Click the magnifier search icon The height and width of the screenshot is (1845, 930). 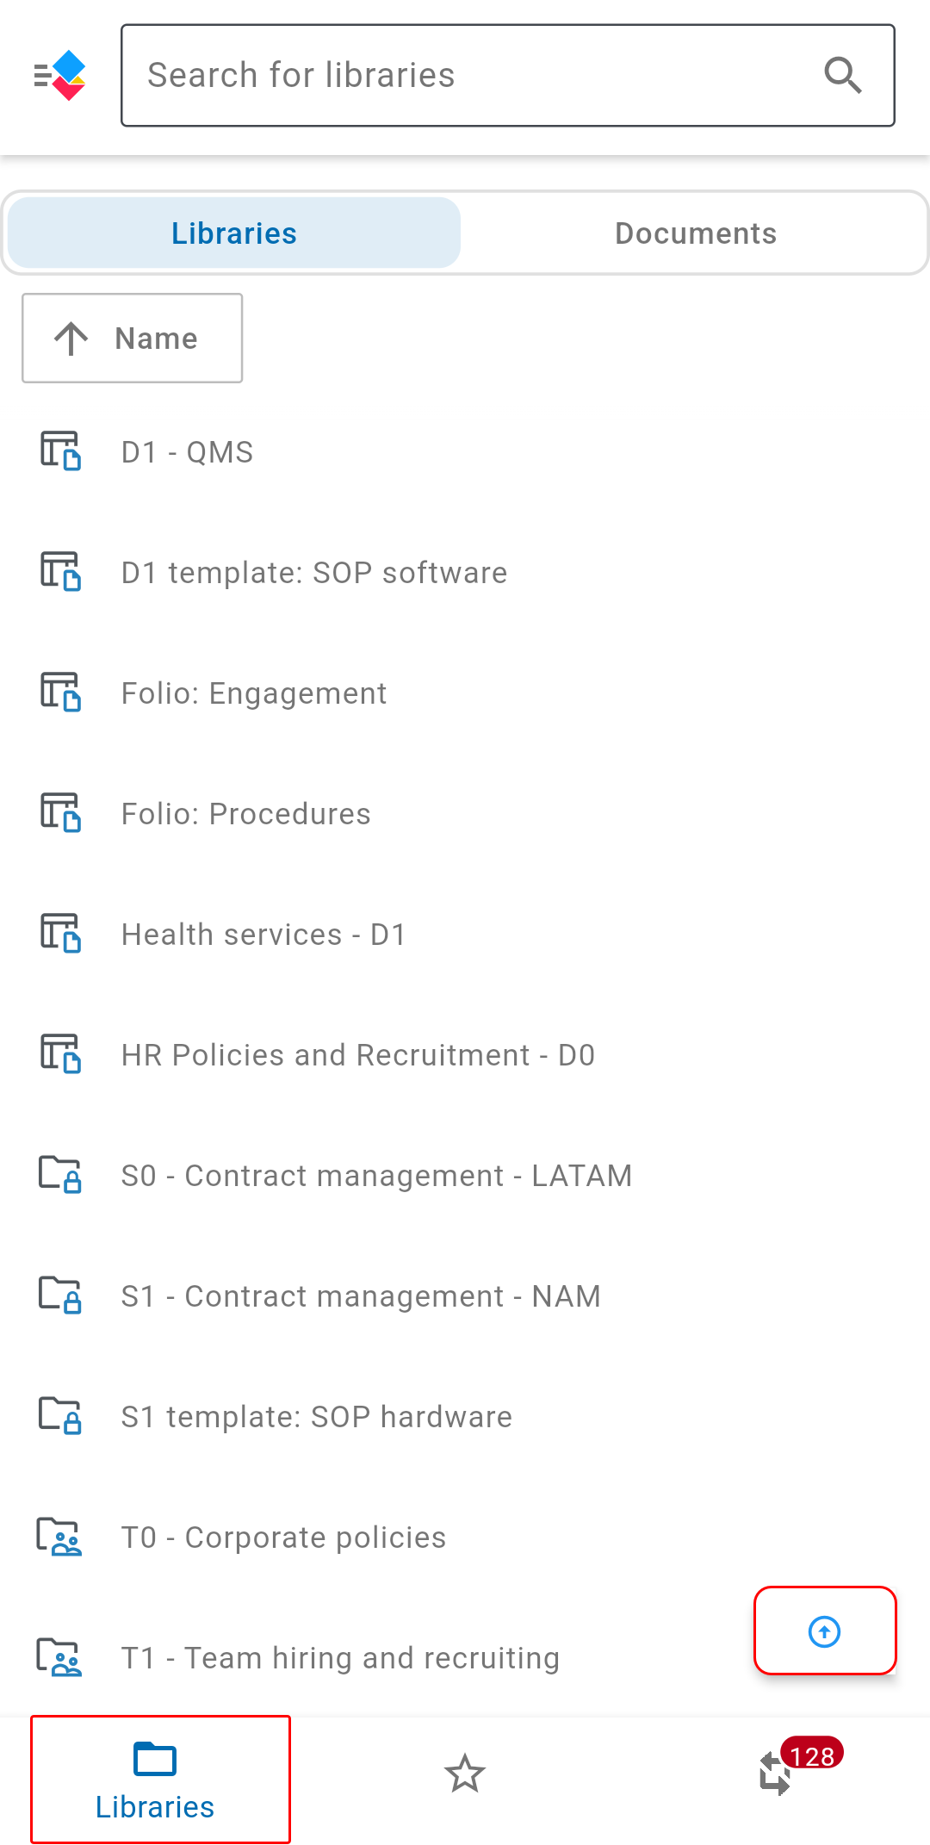point(842,76)
